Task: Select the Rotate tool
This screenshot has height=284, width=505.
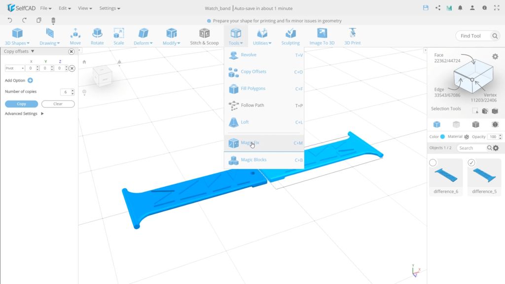Action: pyautogui.click(x=97, y=36)
